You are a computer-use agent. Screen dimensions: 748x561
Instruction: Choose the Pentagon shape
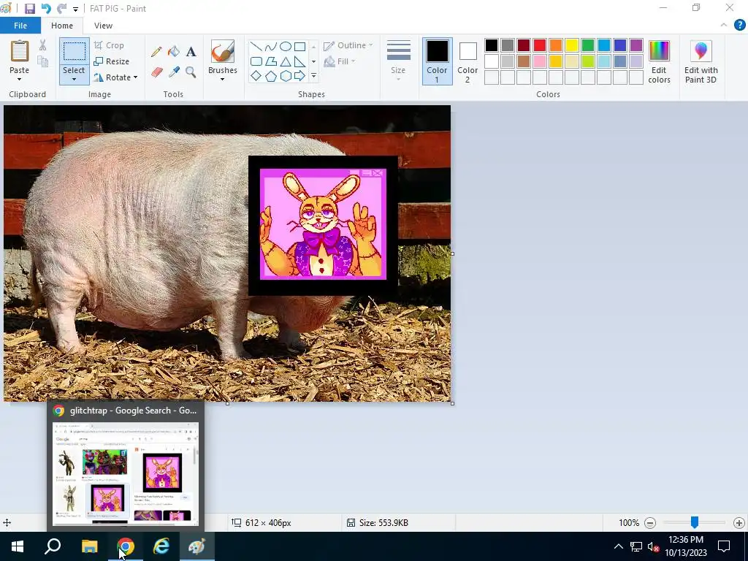[270, 76]
